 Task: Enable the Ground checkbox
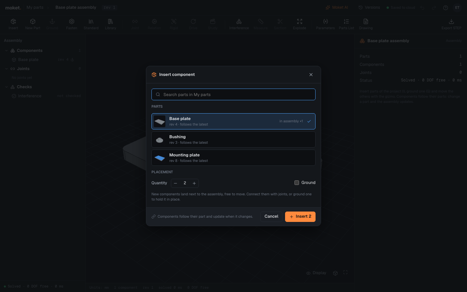(297, 183)
